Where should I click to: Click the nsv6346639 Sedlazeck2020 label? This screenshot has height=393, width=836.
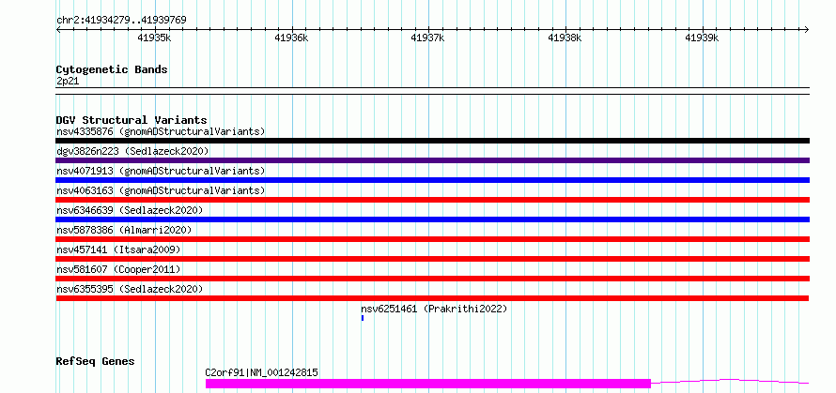tap(130, 210)
